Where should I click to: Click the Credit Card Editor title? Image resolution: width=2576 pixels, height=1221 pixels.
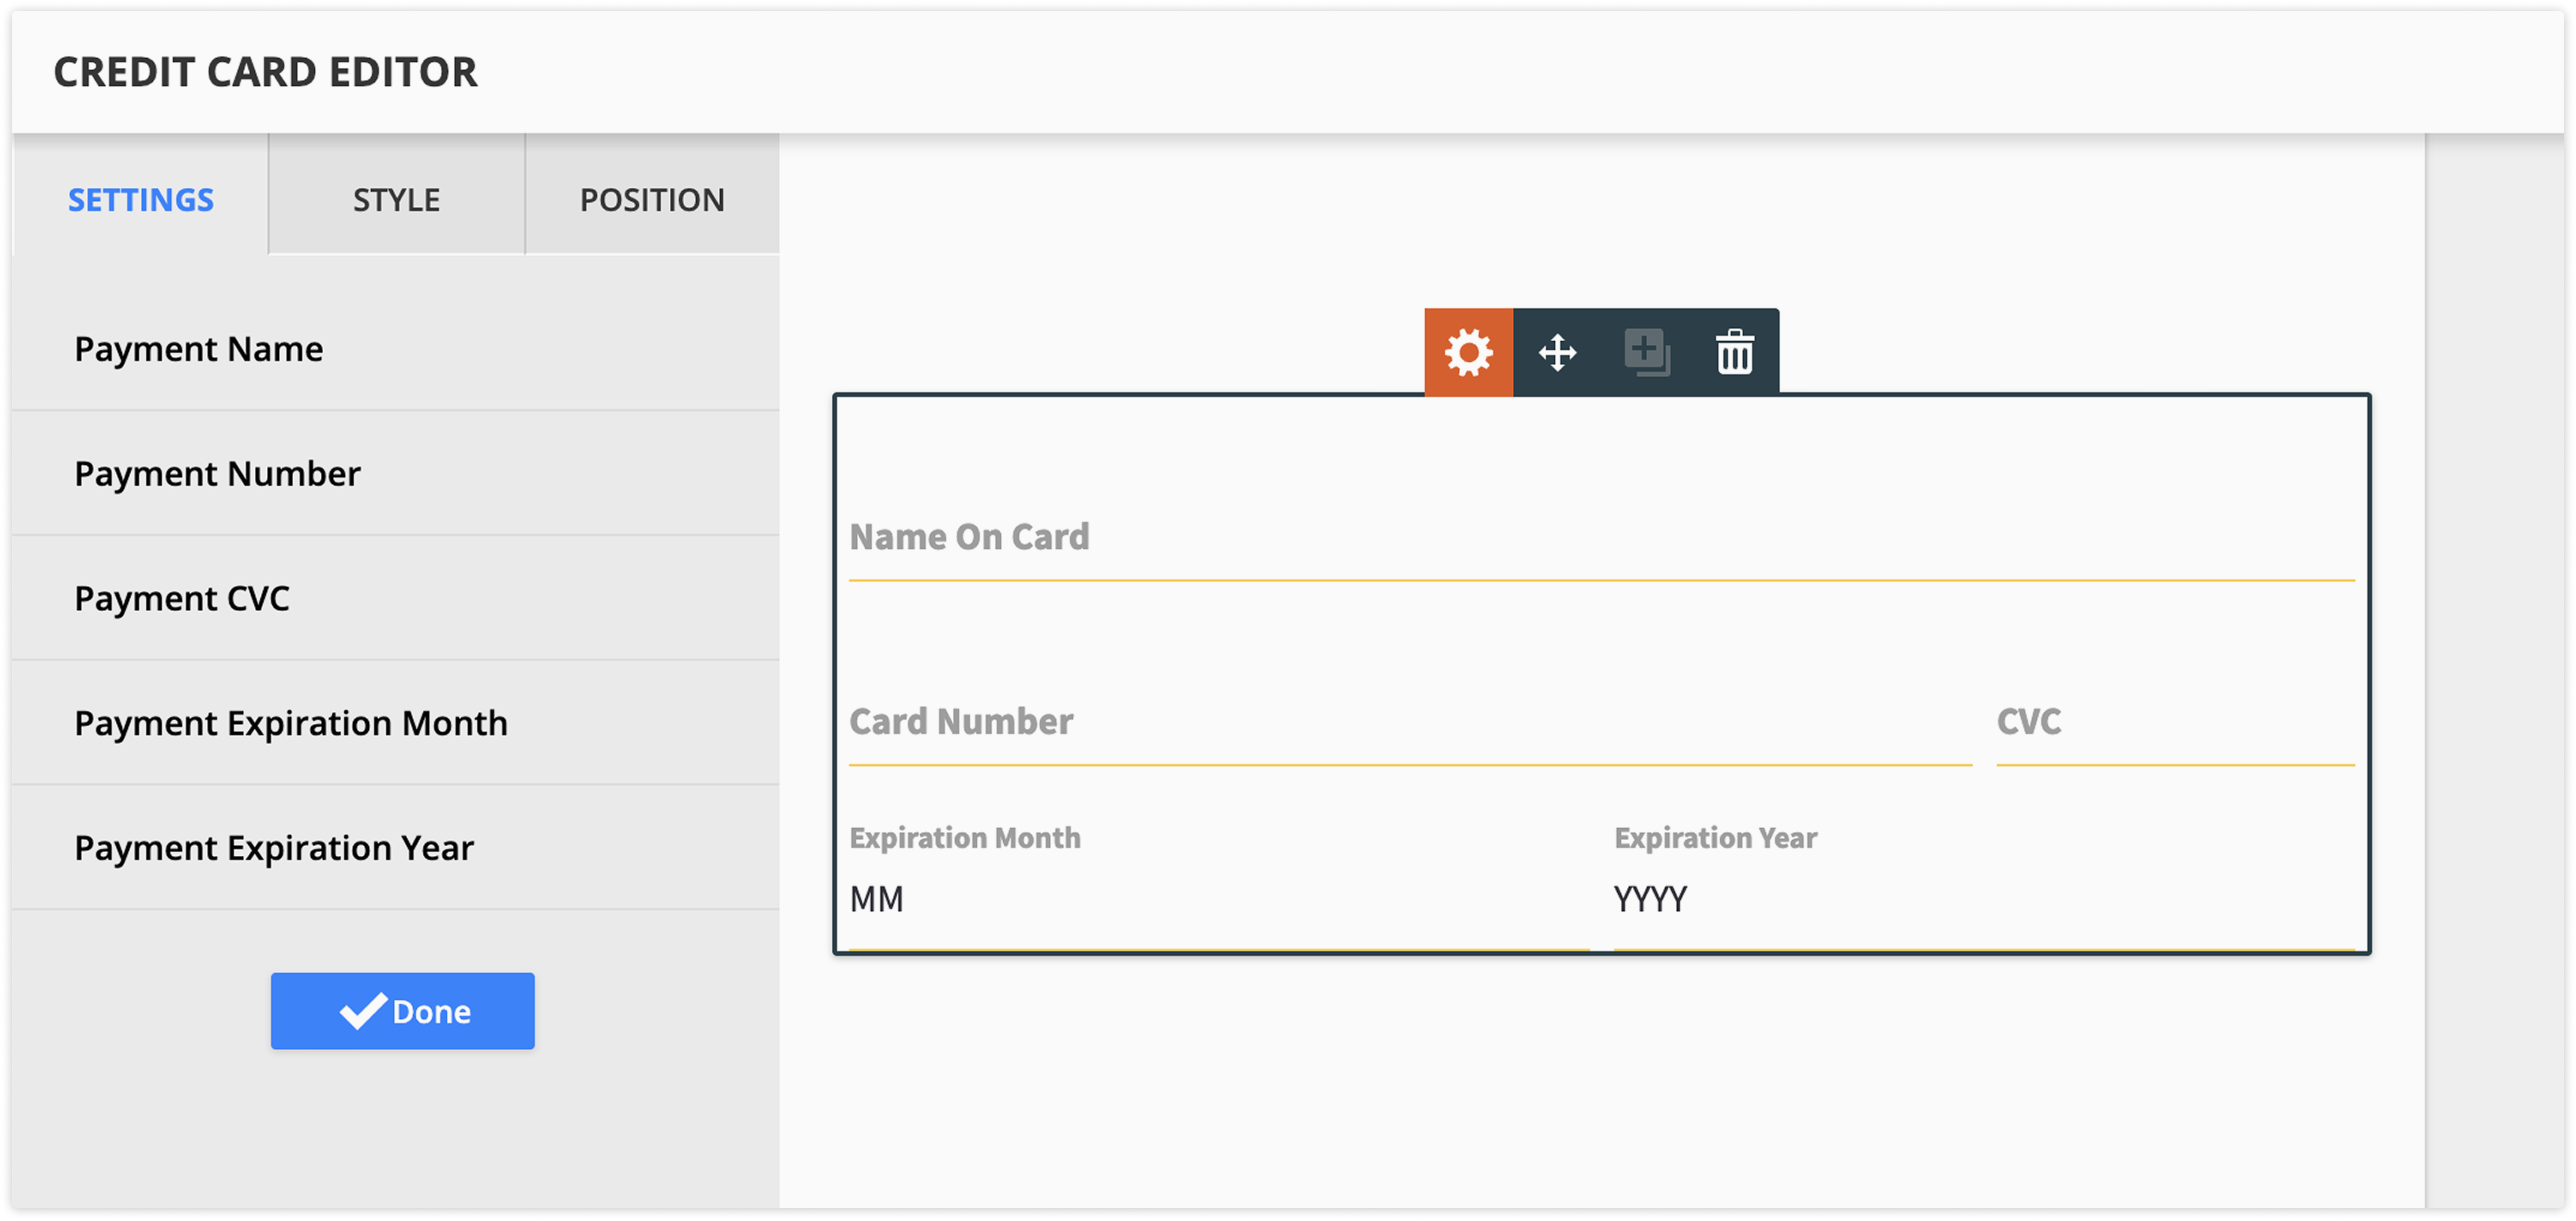pos(265,72)
